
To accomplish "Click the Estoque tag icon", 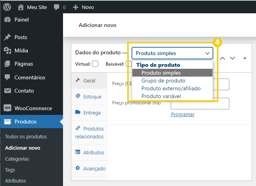I will [x=78, y=96].
